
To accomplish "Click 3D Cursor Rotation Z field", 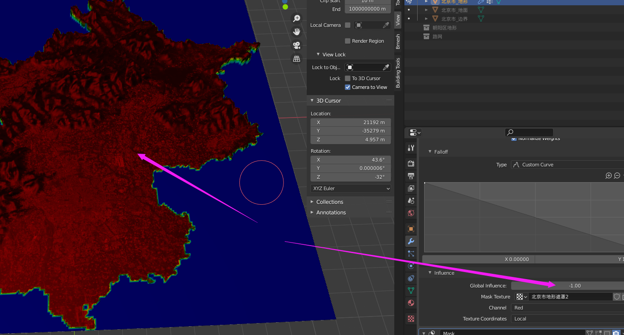I will coord(351,177).
